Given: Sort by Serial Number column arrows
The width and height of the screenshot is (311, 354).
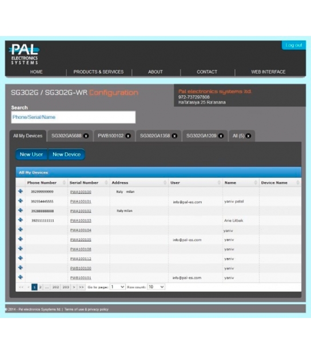Looking at the screenshot, I should (x=106, y=182).
